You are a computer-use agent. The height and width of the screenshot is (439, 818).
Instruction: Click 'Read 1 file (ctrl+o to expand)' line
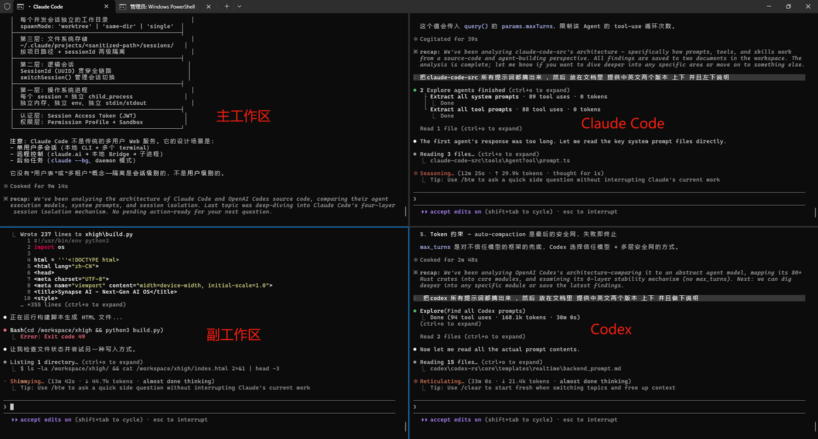pyautogui.click(x=472, y=128)
